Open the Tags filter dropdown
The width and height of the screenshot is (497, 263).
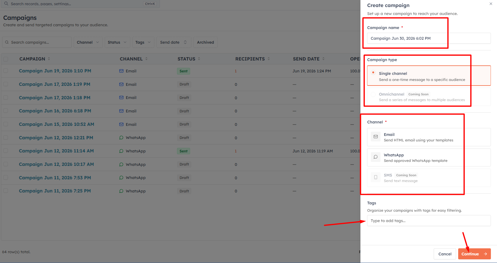[143, 42]
